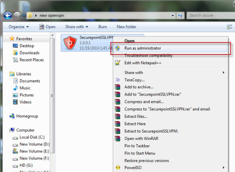Click the SecurepointSSLVPN red shield file icon
Screen dimensions: 235x172
[70, 43]
